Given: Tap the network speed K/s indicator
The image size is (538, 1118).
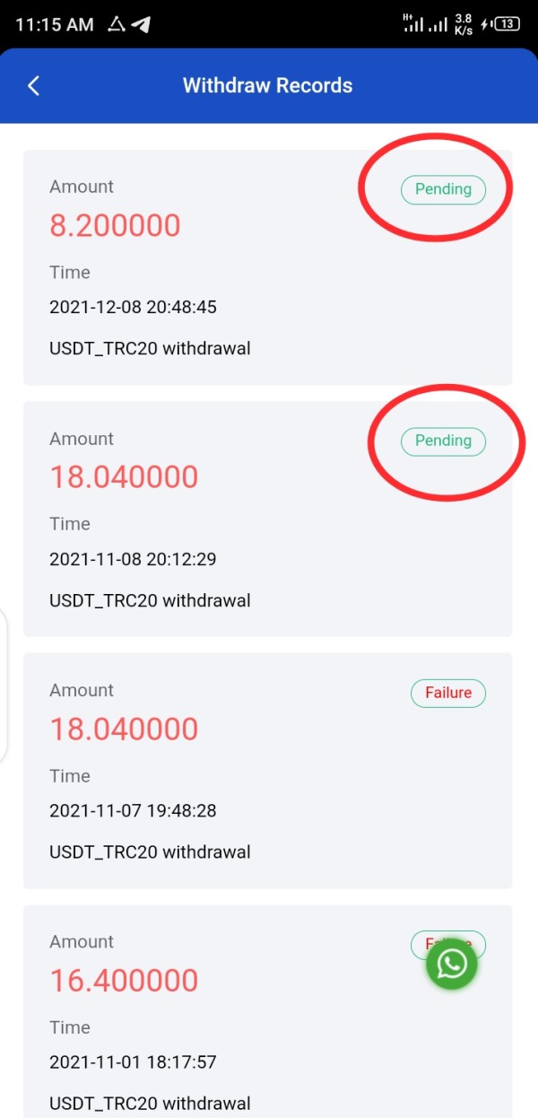Looking at the screenshot, I should coord(464,24).
